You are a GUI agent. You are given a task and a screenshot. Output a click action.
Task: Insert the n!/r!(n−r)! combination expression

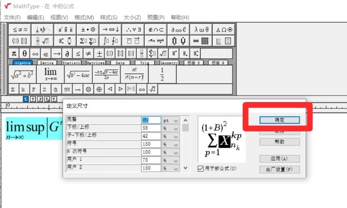click(134, 74)
